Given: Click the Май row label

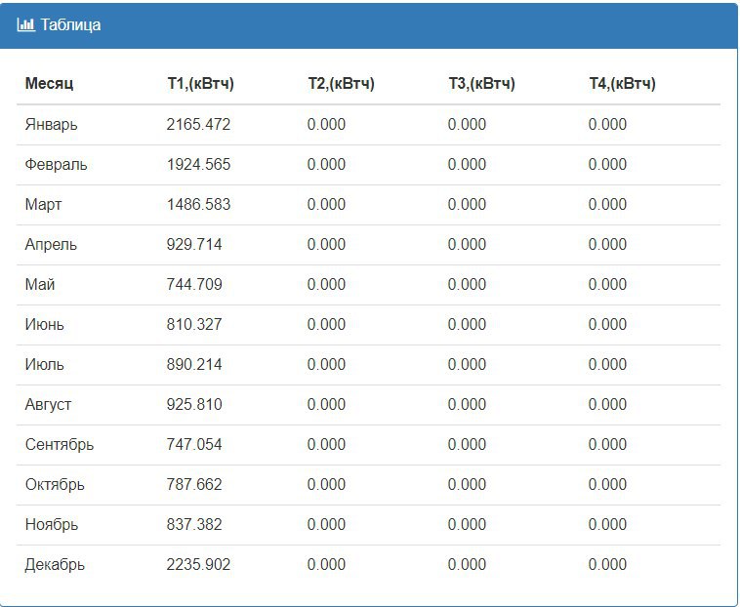Looking at the screenshot, I should (40, 284).
